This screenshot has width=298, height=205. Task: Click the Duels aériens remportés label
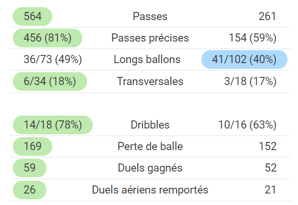tap(150, 190)
